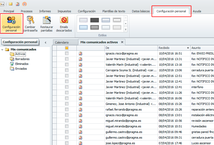214x145 pixels.
Task: Open the Configuración ribbon tab
Action: point(87,11)
